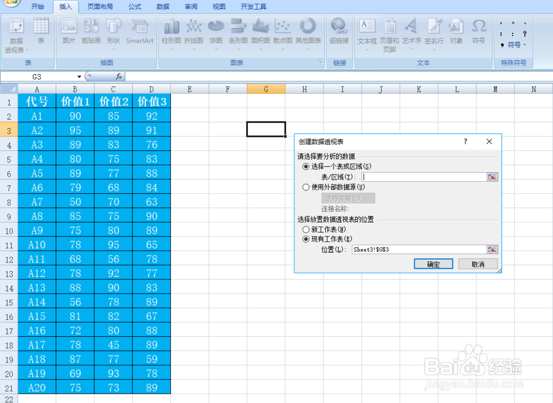Image resolution: width=553 pixels, height=403 pixels.
Task: Click the 位置 field showing Sheet3!$G$3
Action: (419, 250)
